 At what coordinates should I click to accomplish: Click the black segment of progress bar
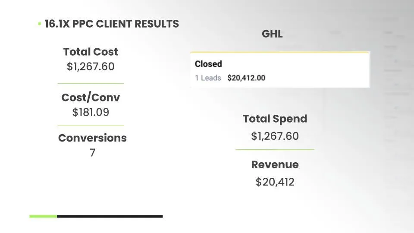coord(110,216)
